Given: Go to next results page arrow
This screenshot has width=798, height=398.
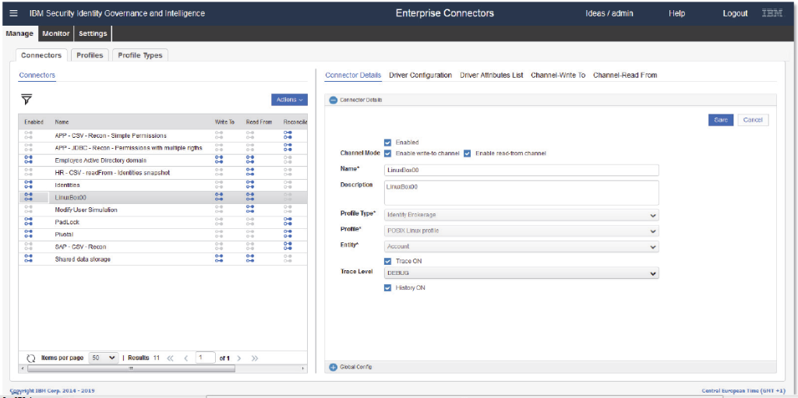Looking at the screenshot, I should coord(239,358).
